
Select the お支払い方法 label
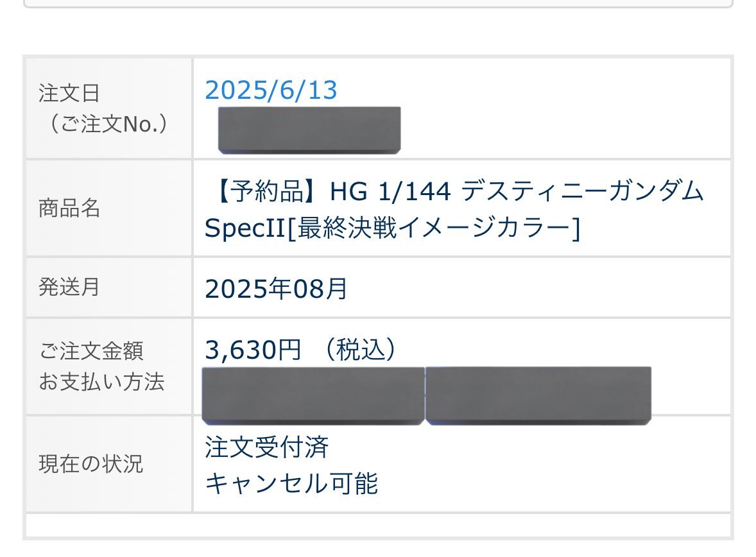coord(102,381)
